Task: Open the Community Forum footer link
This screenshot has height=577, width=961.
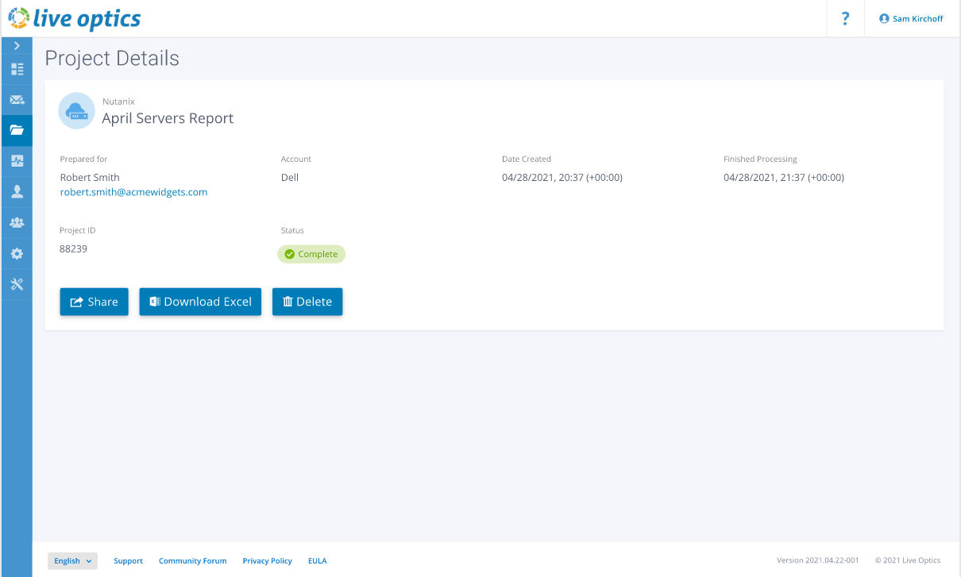Action: point(193,560)
